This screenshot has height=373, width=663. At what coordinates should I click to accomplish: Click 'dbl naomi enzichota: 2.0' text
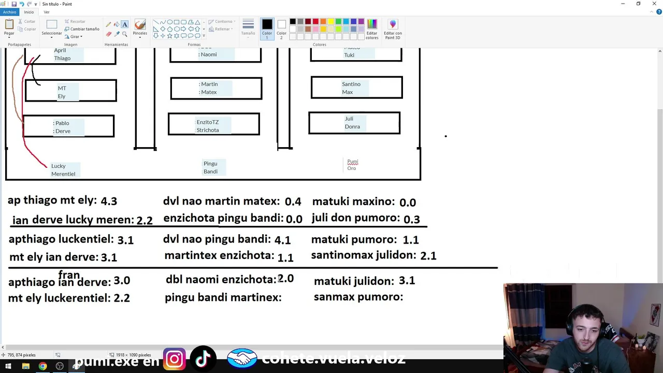tap(229, 279)
